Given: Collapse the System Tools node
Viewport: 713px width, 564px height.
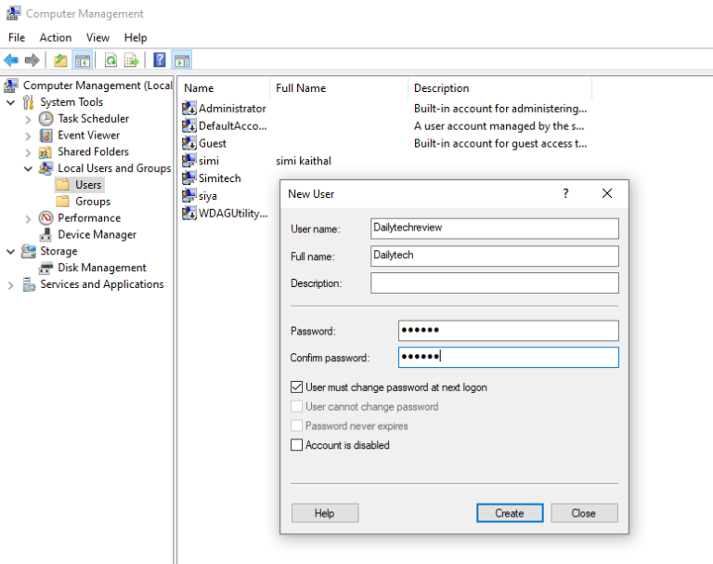Looking at the screenshot, I should [x=10, y=103].
